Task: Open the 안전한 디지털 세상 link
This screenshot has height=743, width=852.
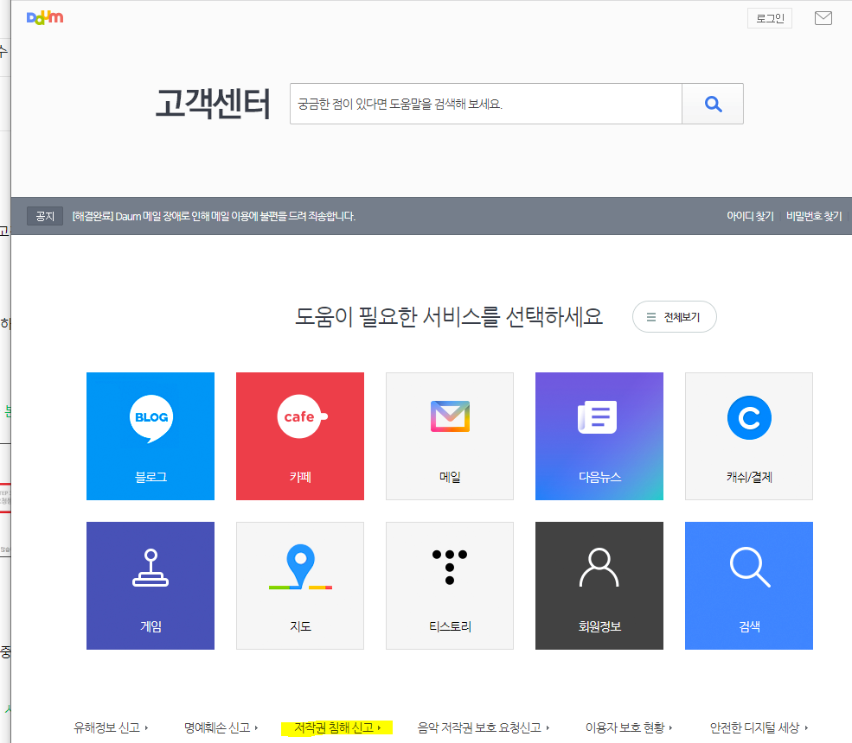Action: pos(759,727)
